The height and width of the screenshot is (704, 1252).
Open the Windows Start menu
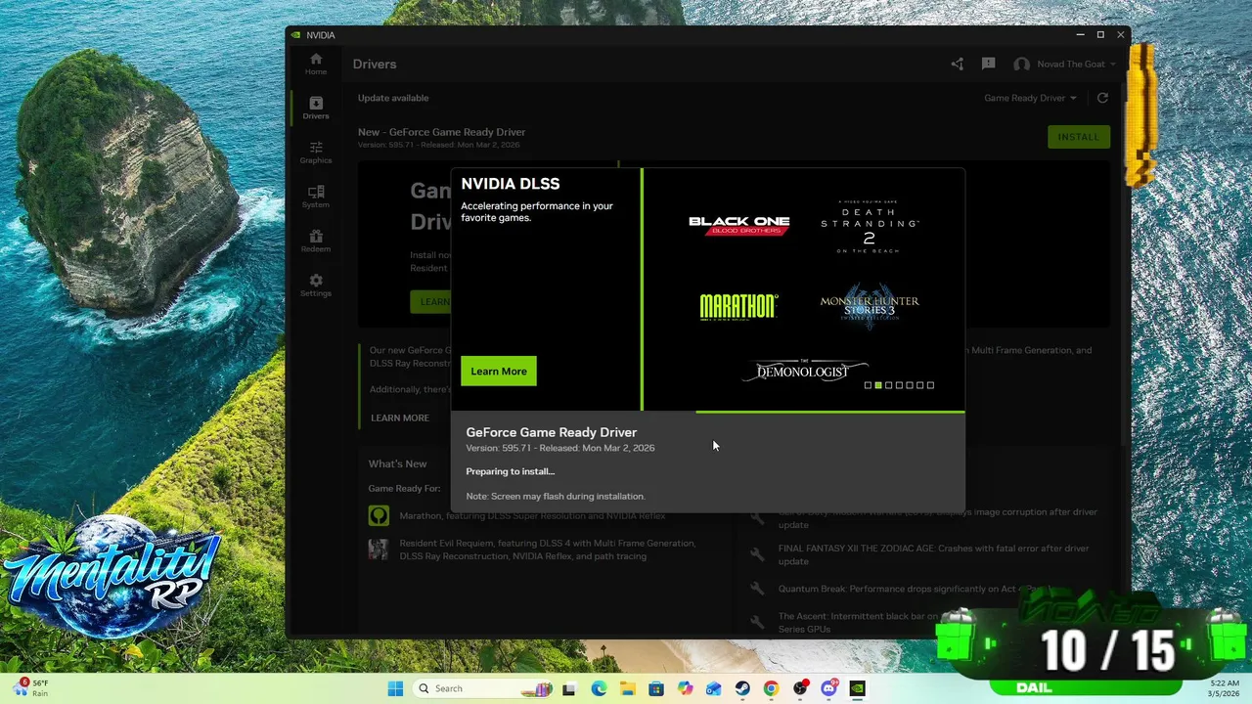[395, 688]
